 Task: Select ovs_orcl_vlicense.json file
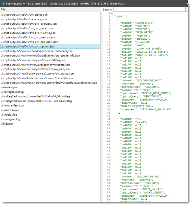click(28, 33)
